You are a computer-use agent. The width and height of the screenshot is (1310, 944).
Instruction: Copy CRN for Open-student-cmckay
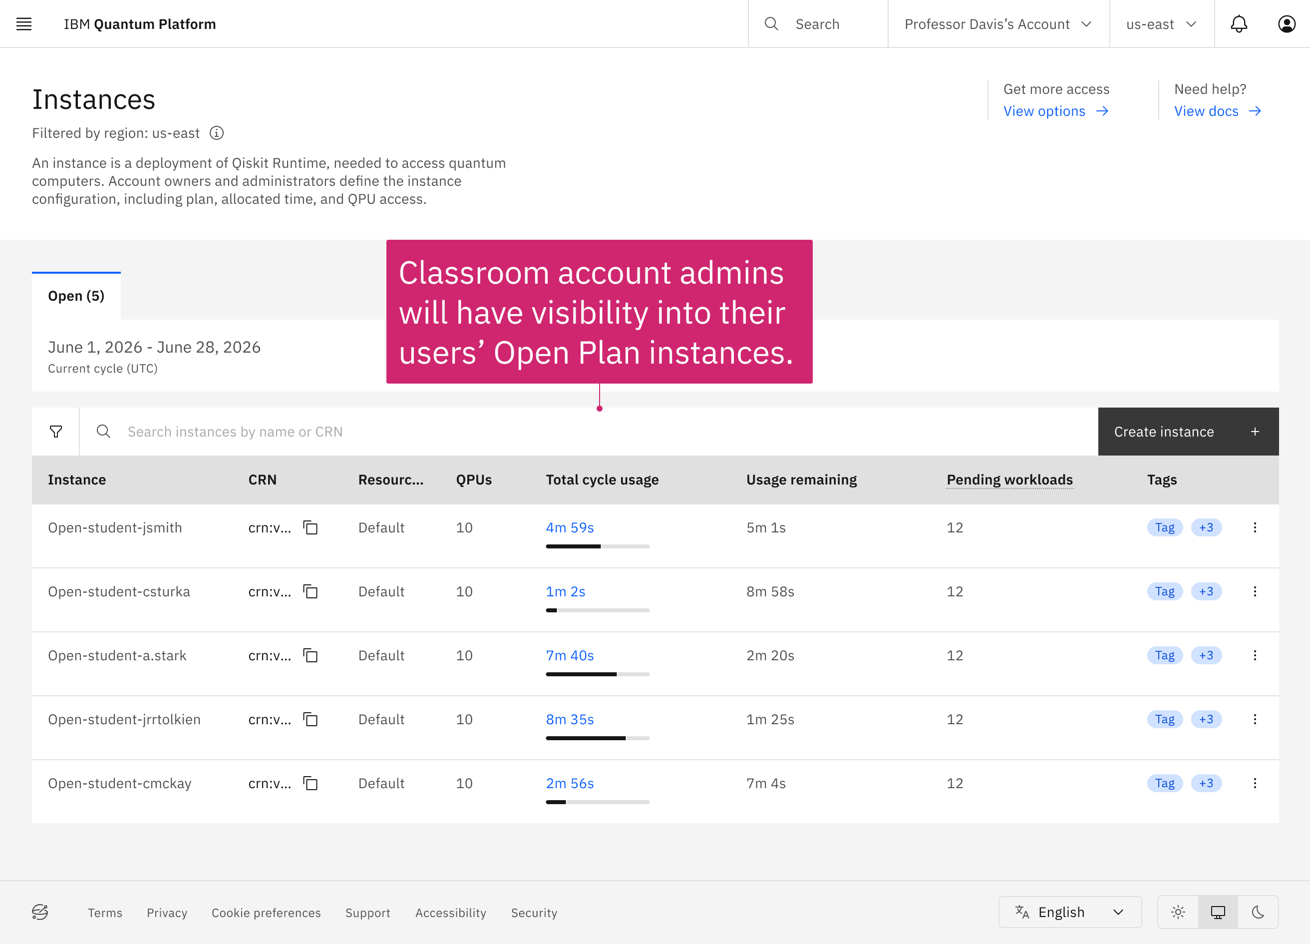(x=311, y=783)
